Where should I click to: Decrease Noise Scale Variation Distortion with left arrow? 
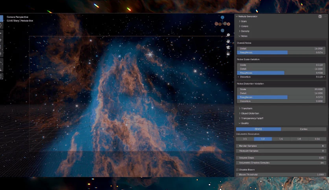[238, 77]
